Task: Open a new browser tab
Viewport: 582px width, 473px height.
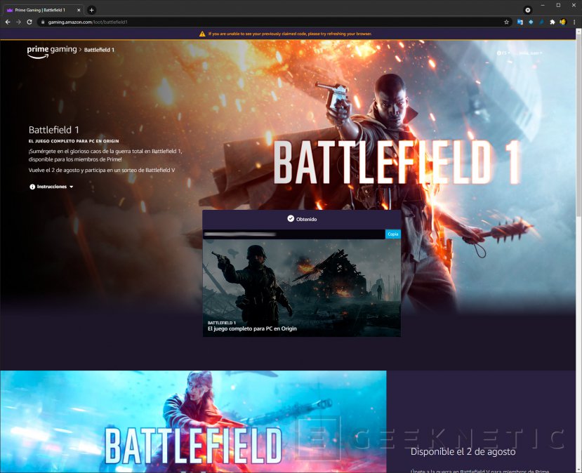Action: 92,10
